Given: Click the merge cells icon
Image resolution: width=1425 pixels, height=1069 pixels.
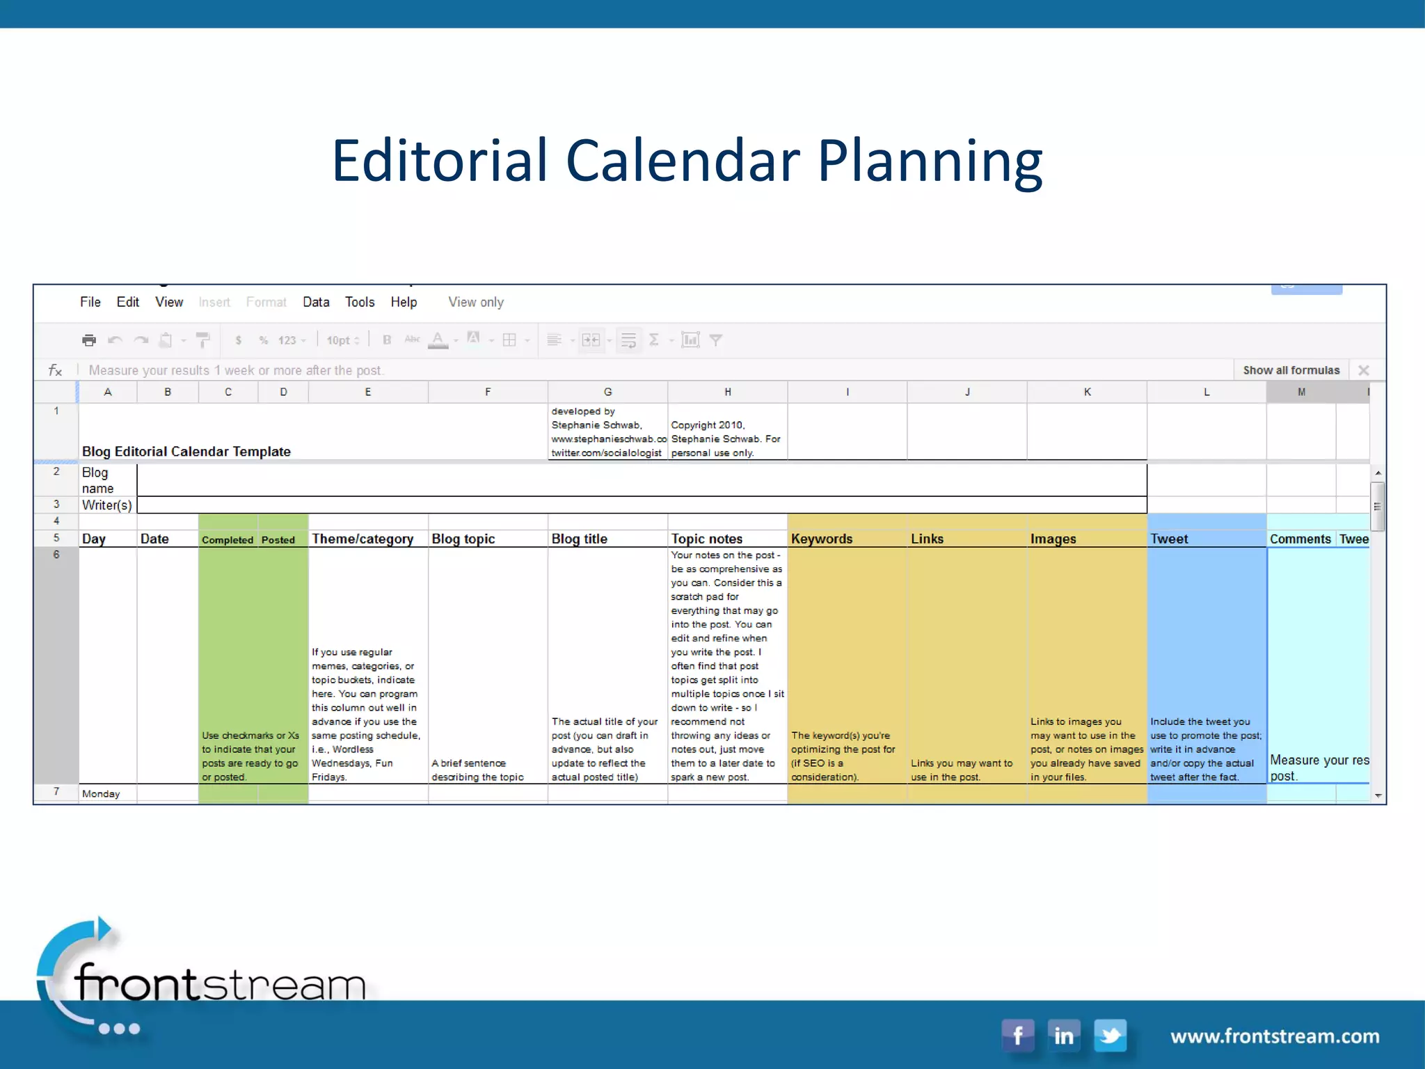Looking at the screenshot, I should 591,340.
